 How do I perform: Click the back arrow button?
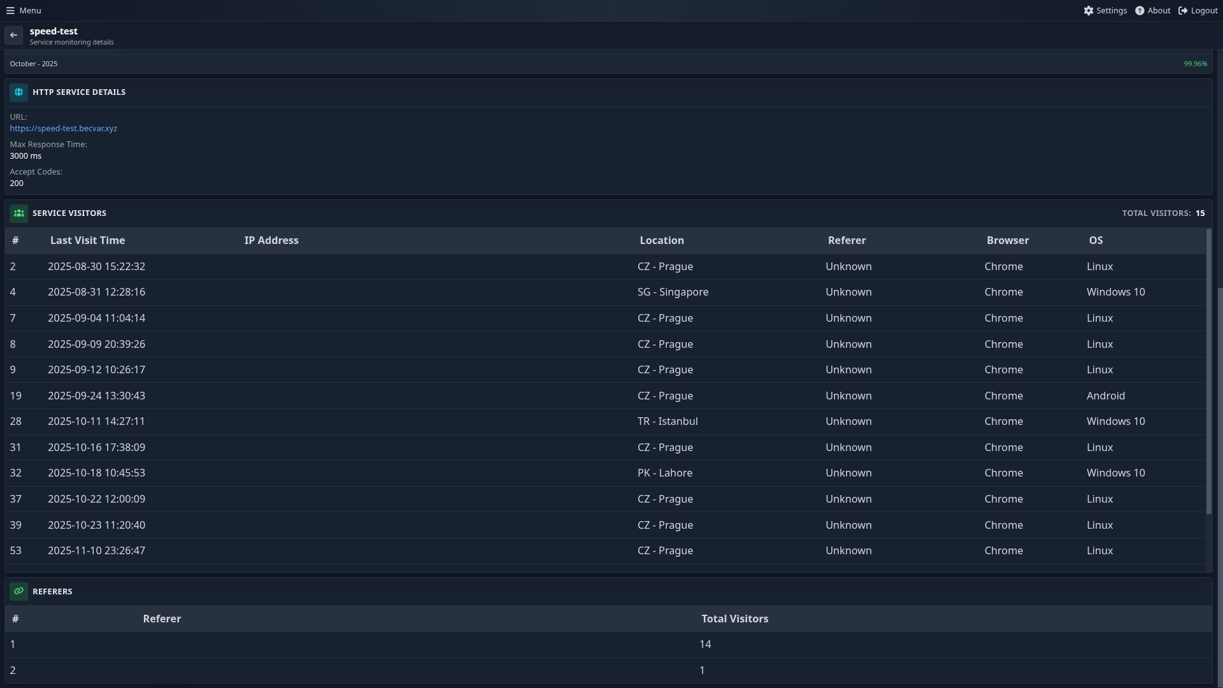tap(13, 35)
